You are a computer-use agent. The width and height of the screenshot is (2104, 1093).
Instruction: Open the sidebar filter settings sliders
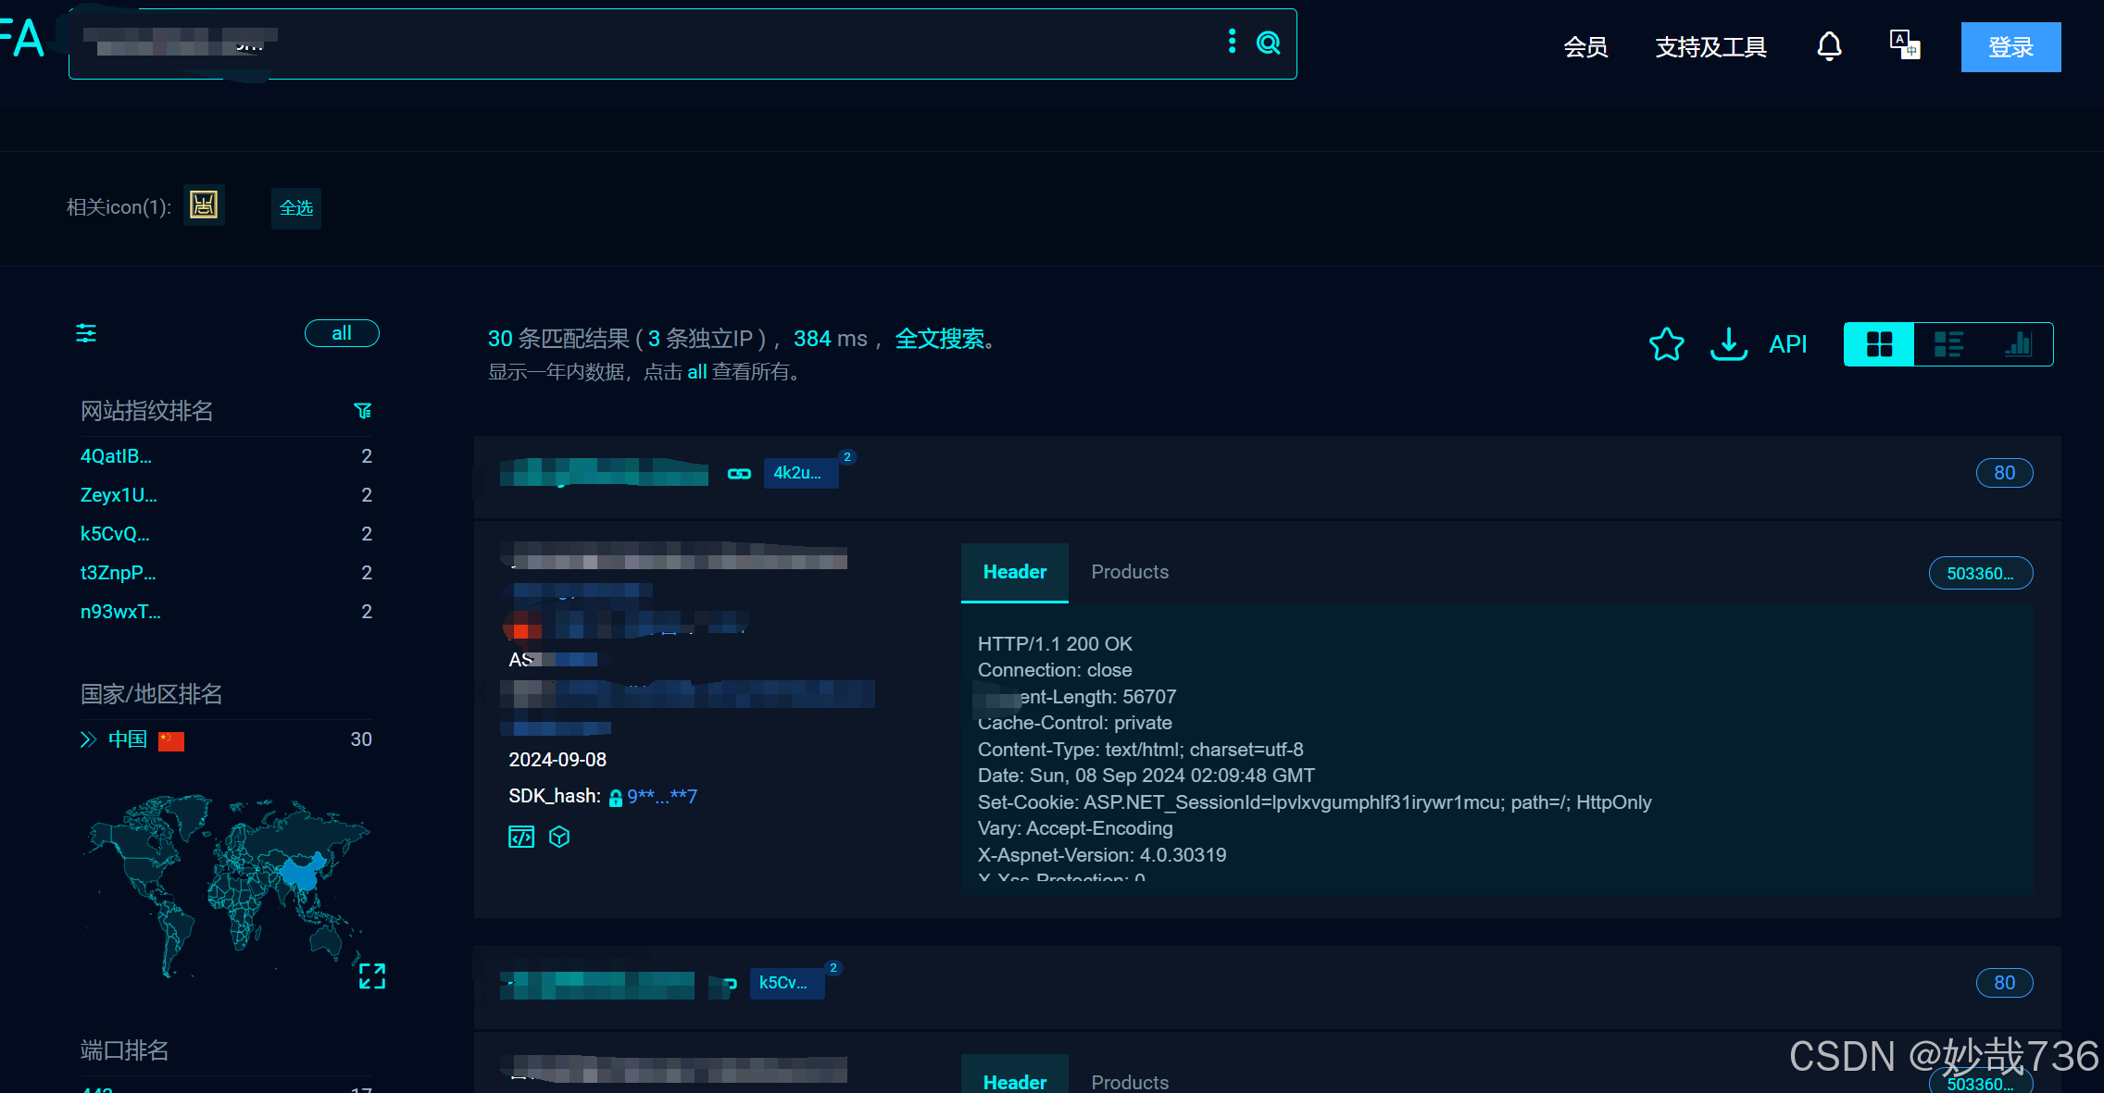coord(86,333)
